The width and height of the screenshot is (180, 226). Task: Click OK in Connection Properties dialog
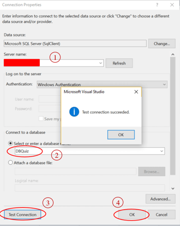132,215
